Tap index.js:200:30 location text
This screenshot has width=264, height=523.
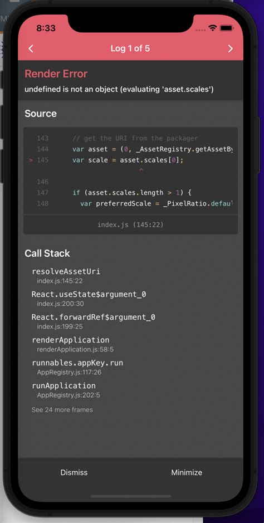click(60, 304)
